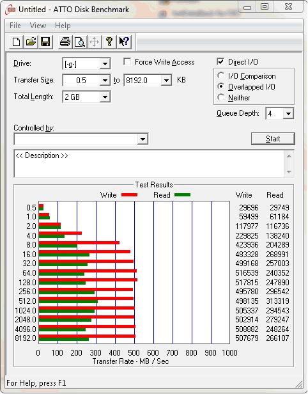
Task: Uncheck the Direct I/O checkbox
Action: coord(220,61)
